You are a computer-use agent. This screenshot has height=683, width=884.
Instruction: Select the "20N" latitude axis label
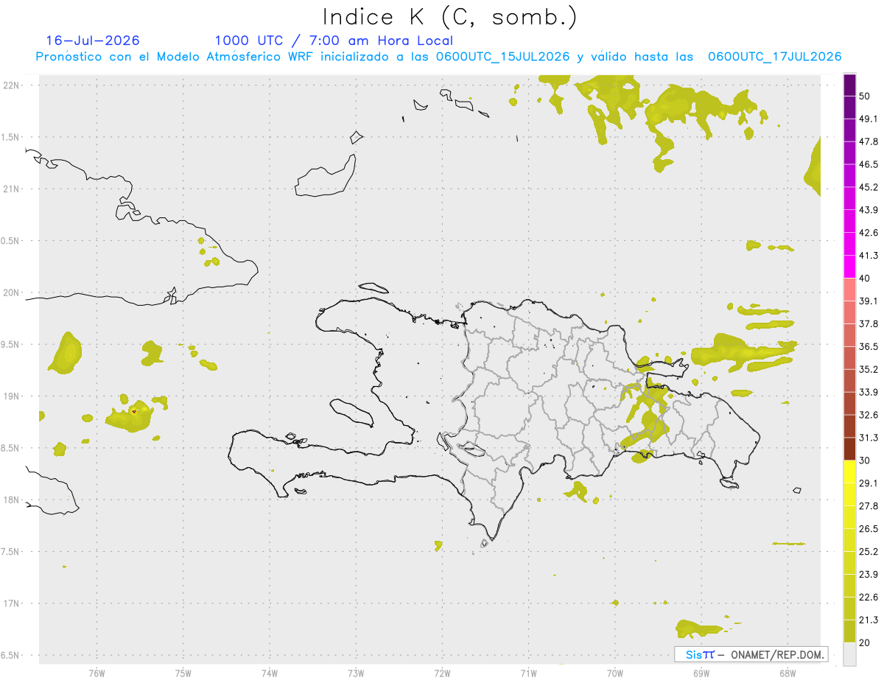(x=11, y=293)
